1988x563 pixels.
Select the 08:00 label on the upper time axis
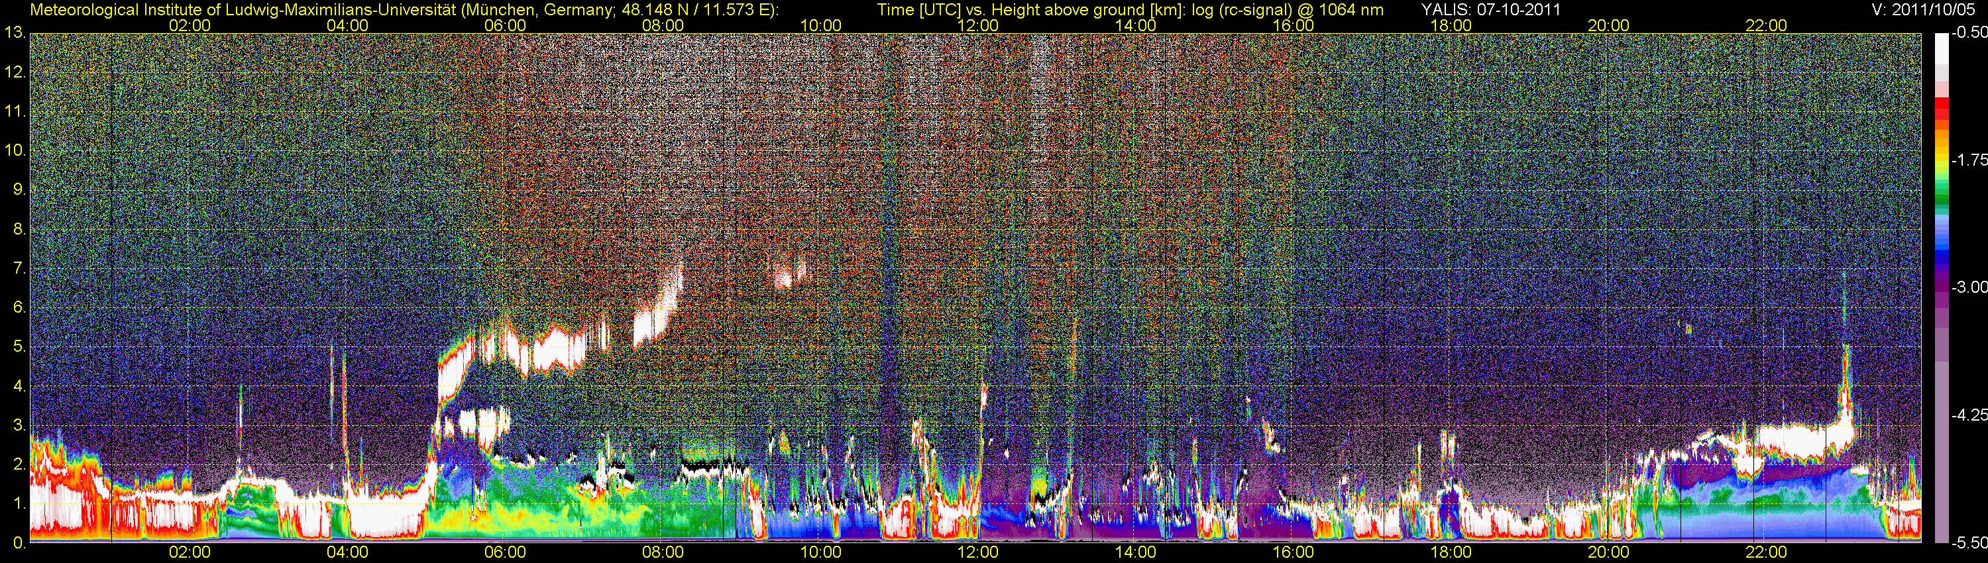click(663, 25)
